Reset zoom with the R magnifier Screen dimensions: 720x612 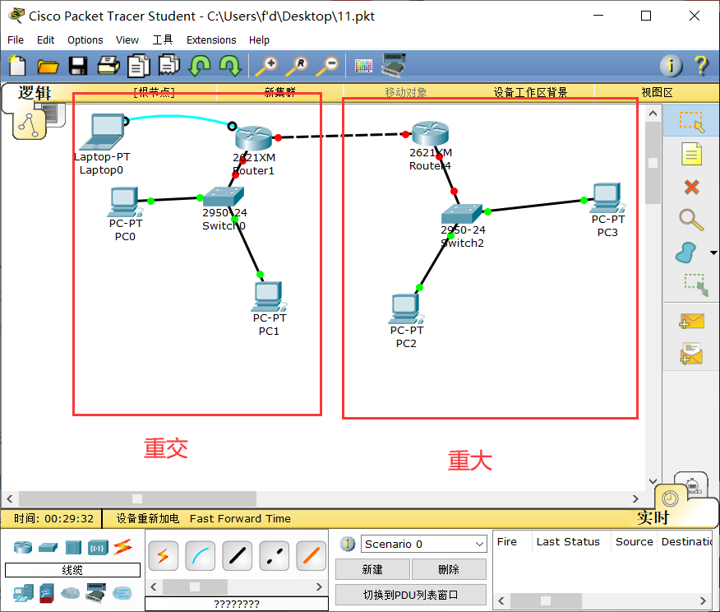point(297,66)
